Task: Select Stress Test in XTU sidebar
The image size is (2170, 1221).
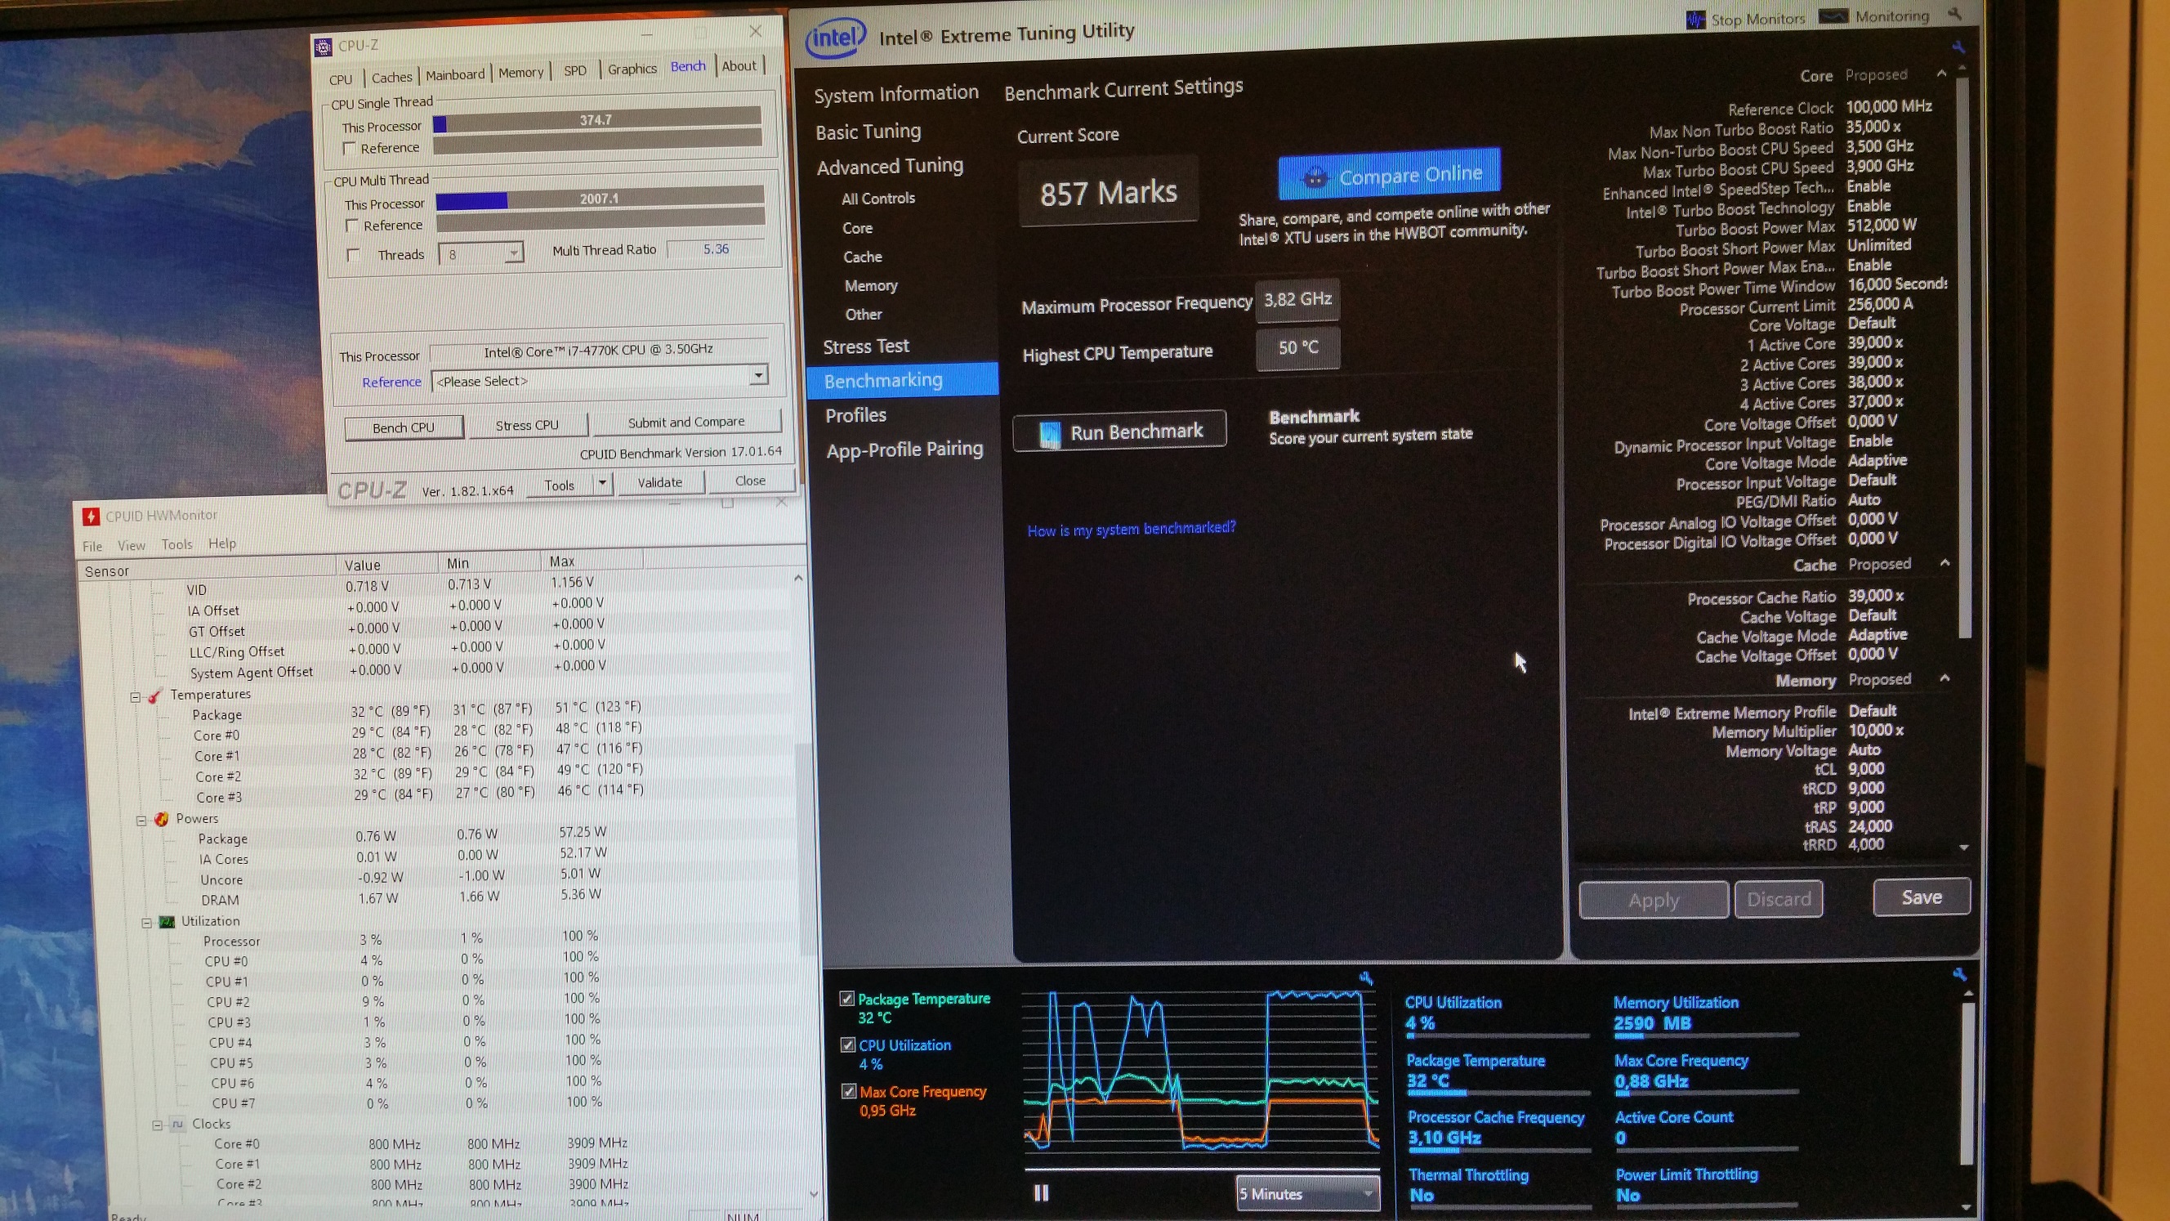Action: click(x=866, y=347)
